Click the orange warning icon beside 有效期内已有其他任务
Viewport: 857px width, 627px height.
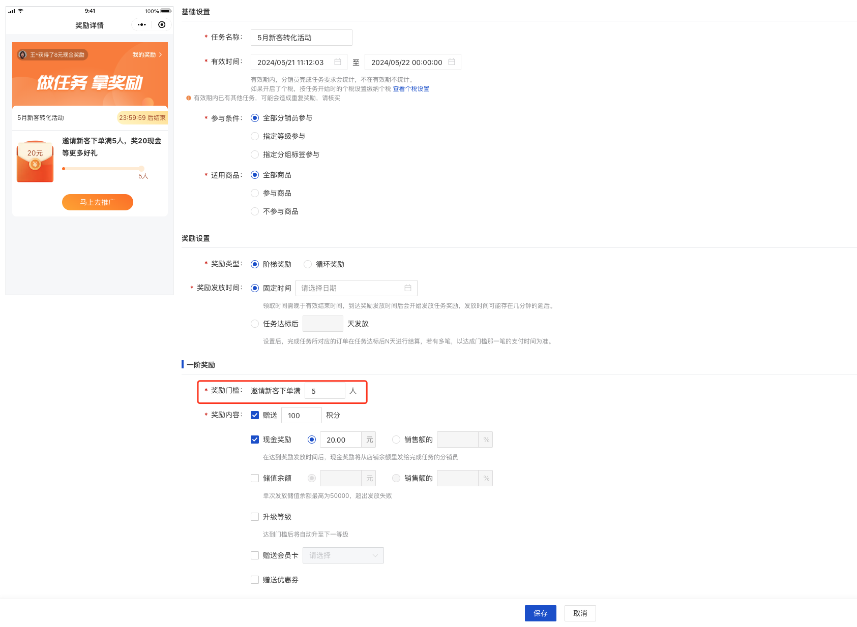tap(189, 98)
